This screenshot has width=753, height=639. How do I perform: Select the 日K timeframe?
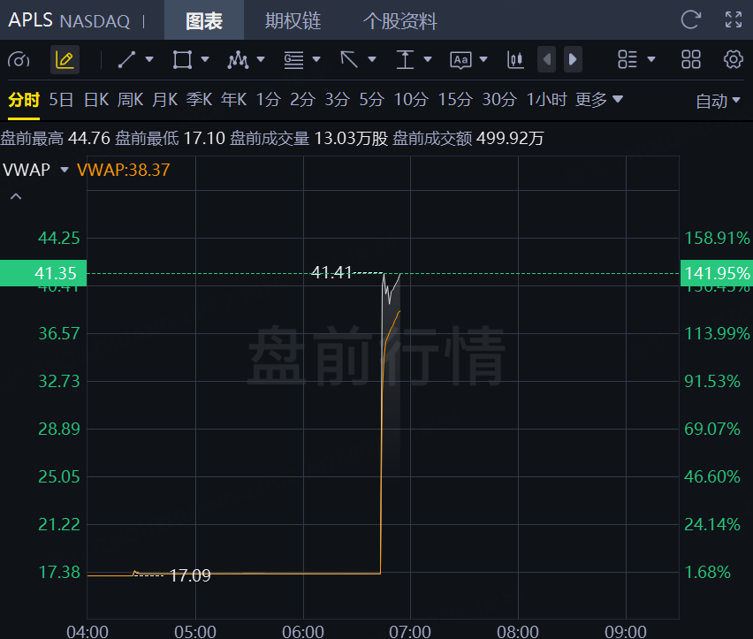(96, 100)
